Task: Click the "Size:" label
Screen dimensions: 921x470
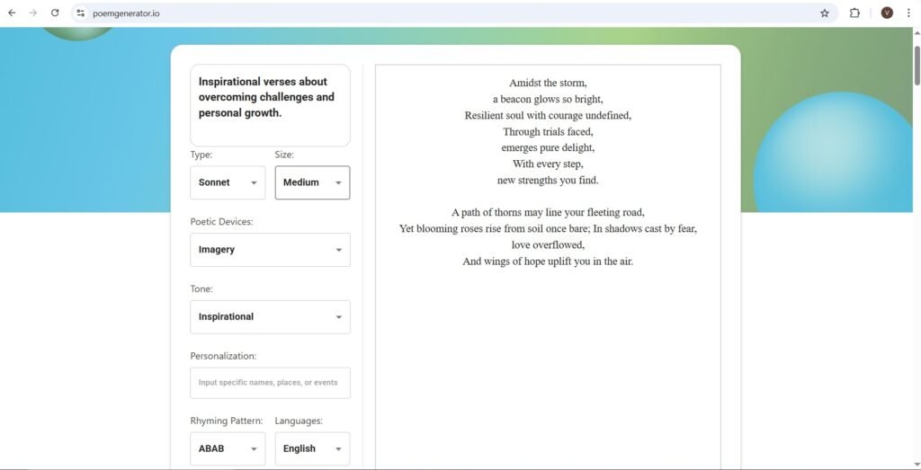Action: click(284, 155)
